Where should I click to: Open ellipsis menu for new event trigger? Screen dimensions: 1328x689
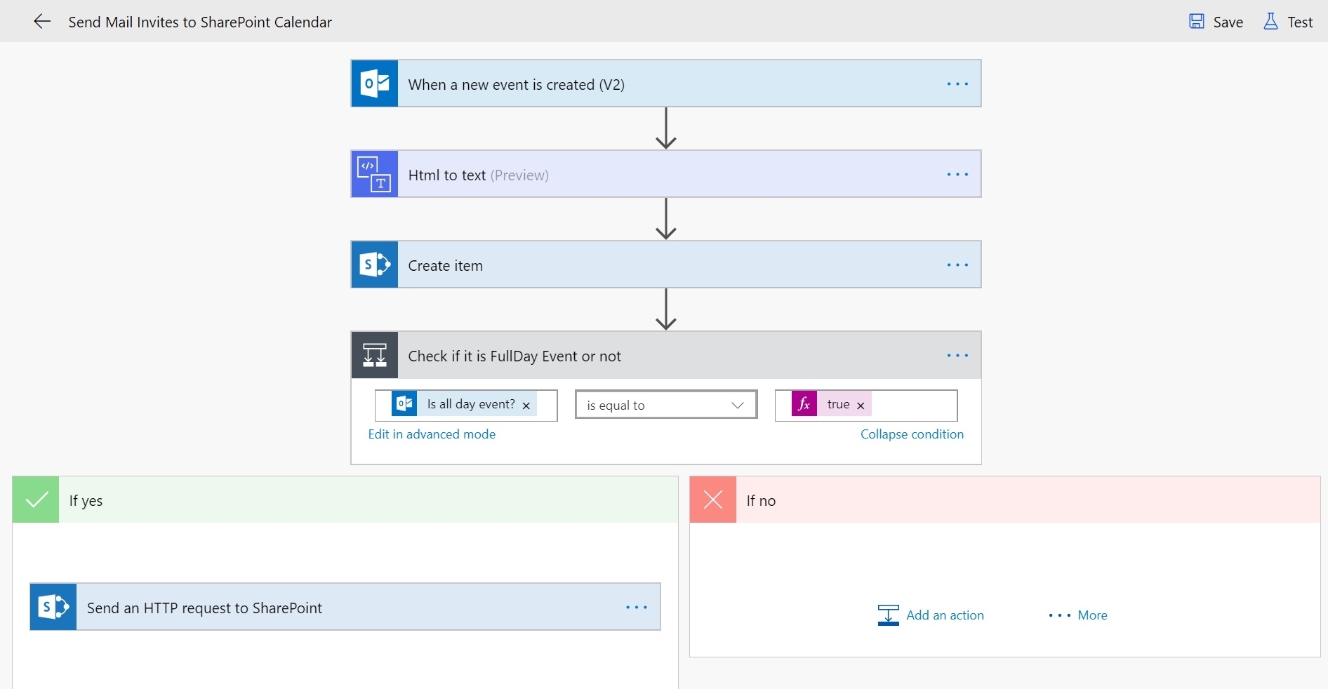(957, 84)
